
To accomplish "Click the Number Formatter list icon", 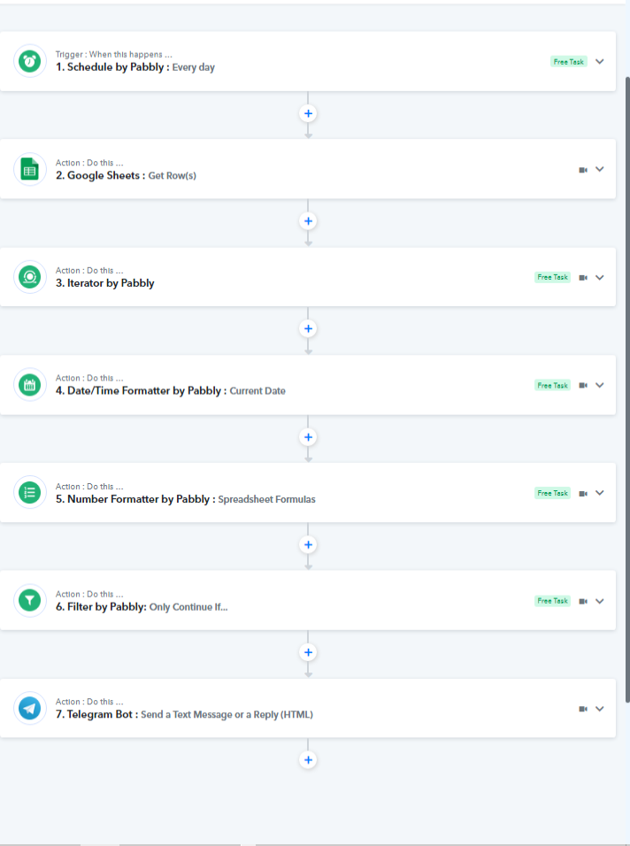I will pyautogui.click(x=30, y=492).
